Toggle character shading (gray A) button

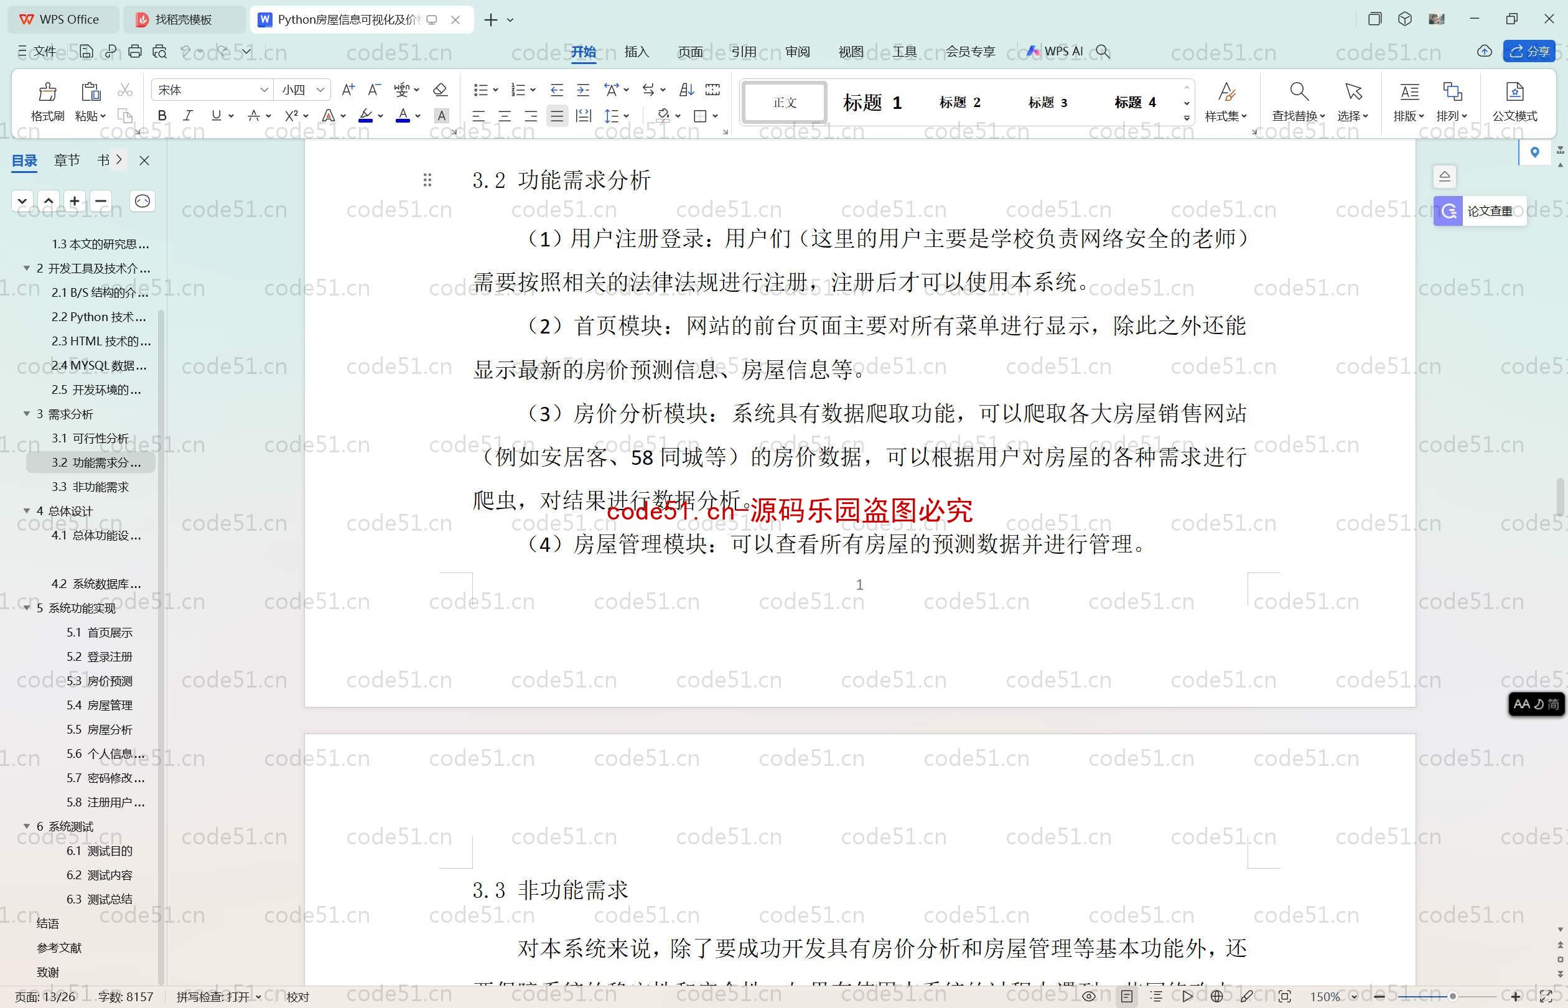(442, 116)
